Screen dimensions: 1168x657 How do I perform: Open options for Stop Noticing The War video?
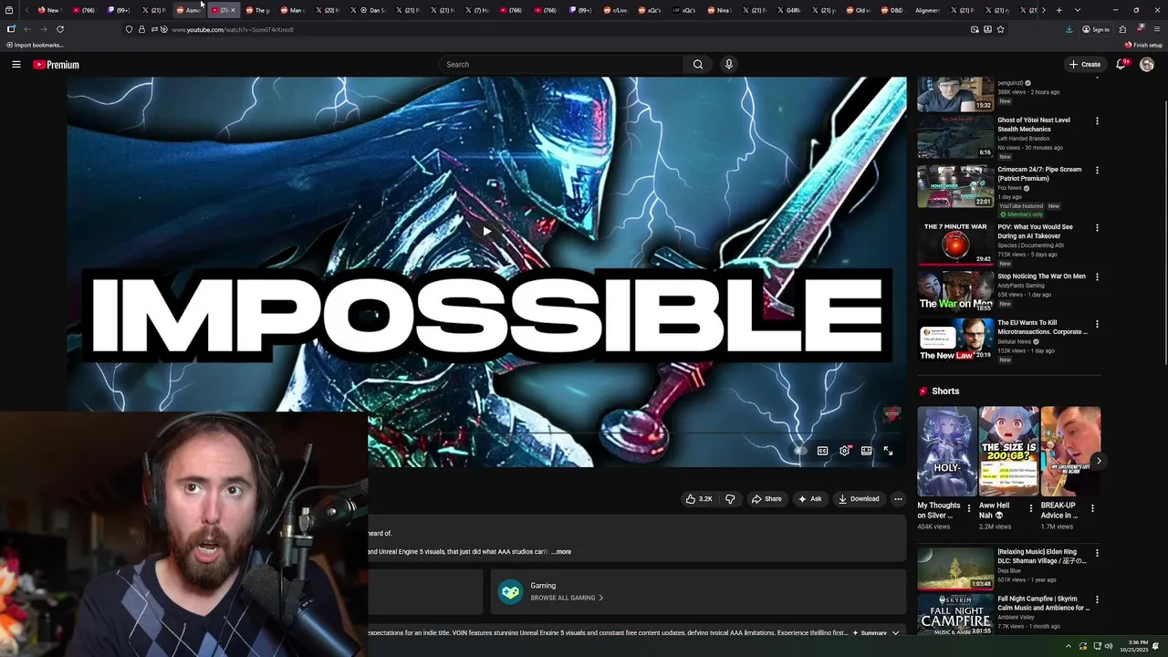coord(1097,276)
